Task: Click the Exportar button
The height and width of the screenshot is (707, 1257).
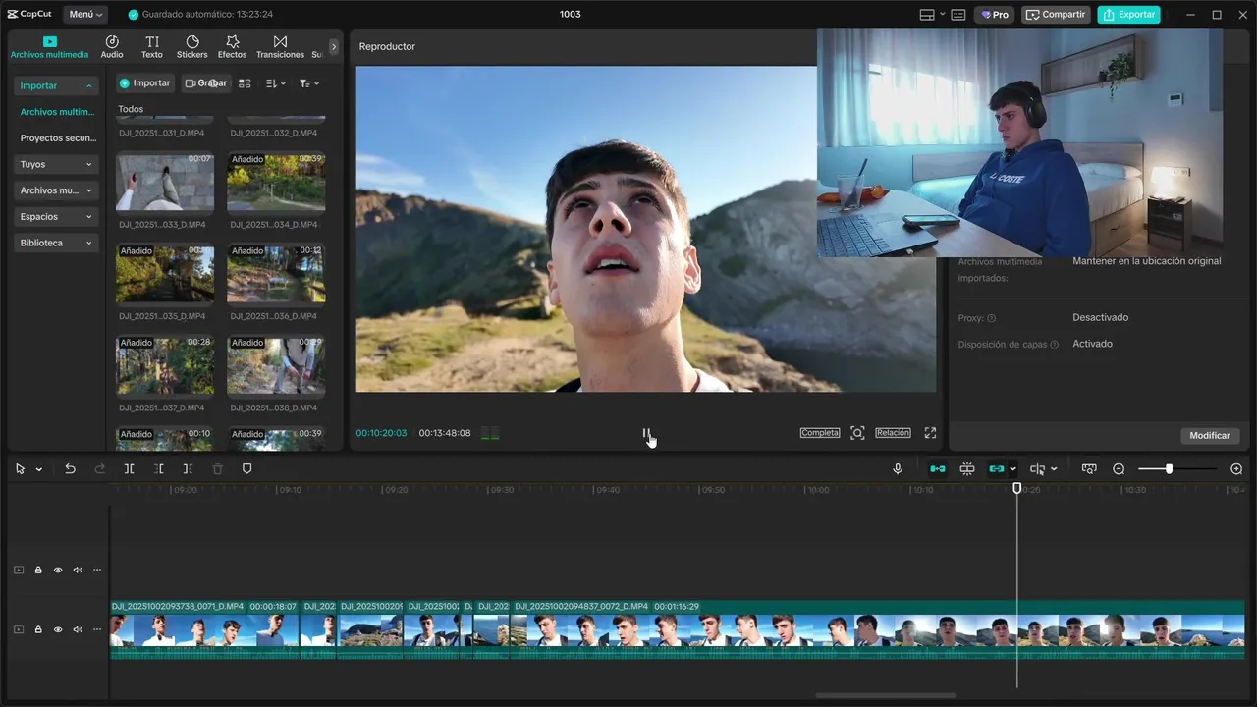Action: coord(1128,15)
